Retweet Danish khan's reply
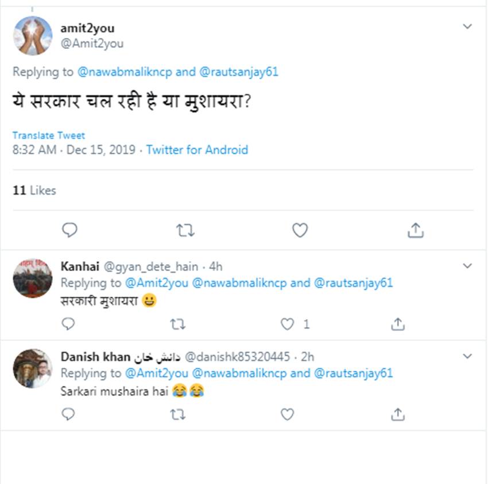Screen dimensions: 488x484 click(x=178, y=414)
